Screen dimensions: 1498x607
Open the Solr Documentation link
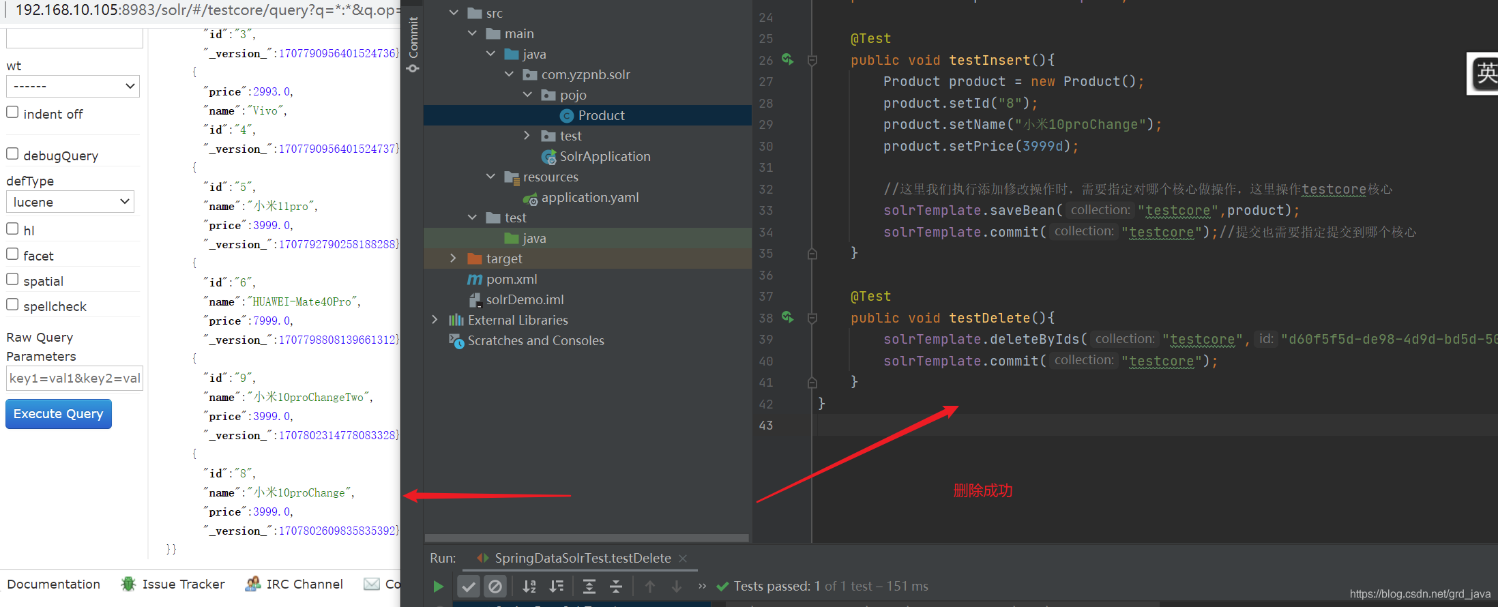coord(54,584)
